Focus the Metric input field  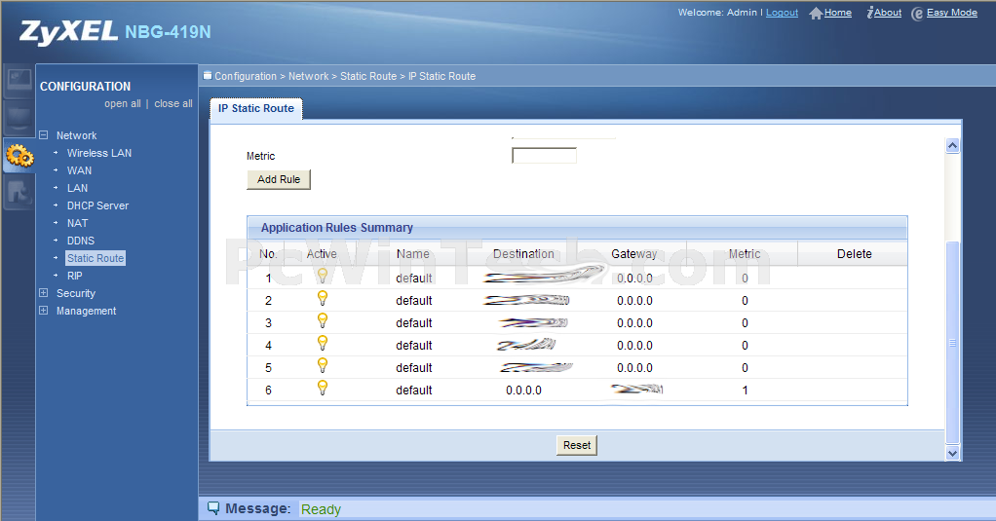point(545,156)
